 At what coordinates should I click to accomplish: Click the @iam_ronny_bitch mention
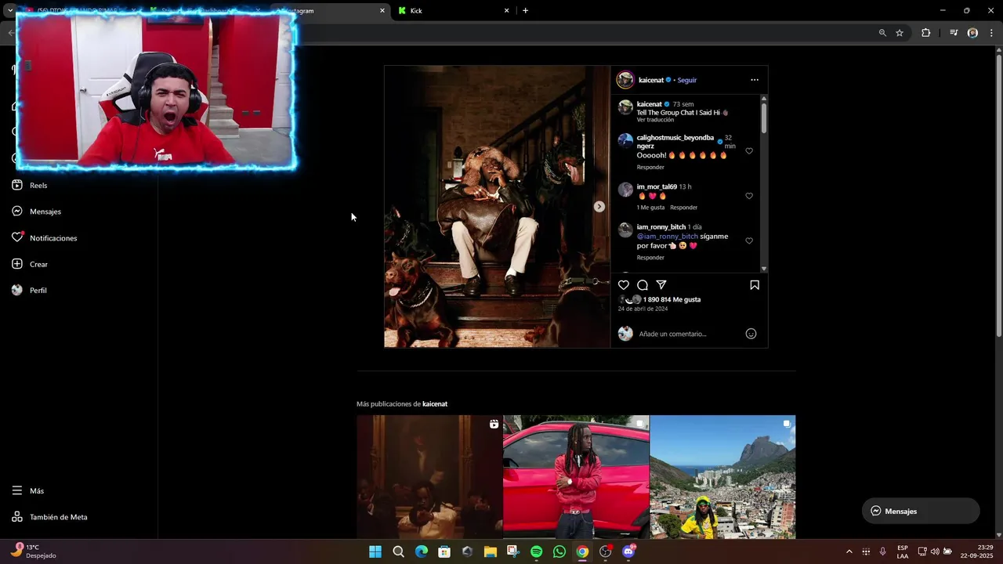click(x=668, y=237)
